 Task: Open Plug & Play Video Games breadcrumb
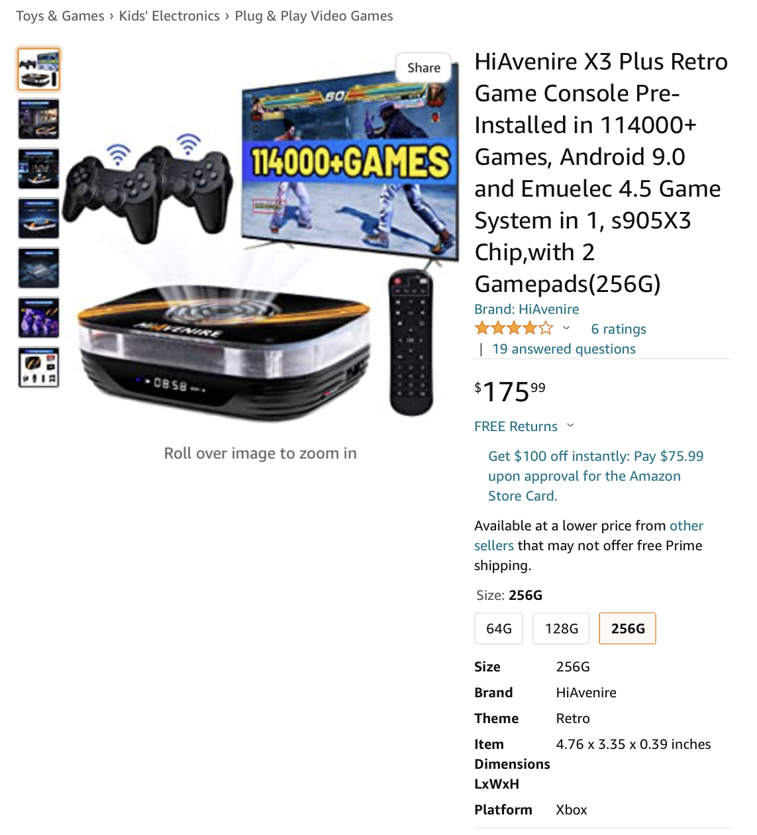[x=314, y=16]
